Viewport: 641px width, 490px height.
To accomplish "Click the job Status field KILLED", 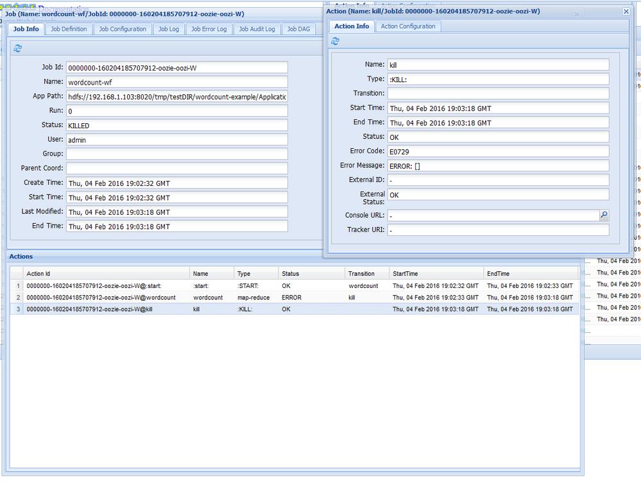I will pyautogui.click(x=177, y=125).
